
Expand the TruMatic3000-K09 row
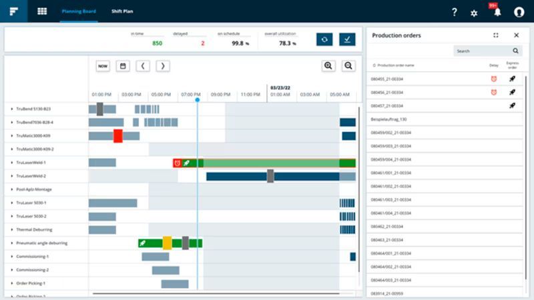pos(11,136)
